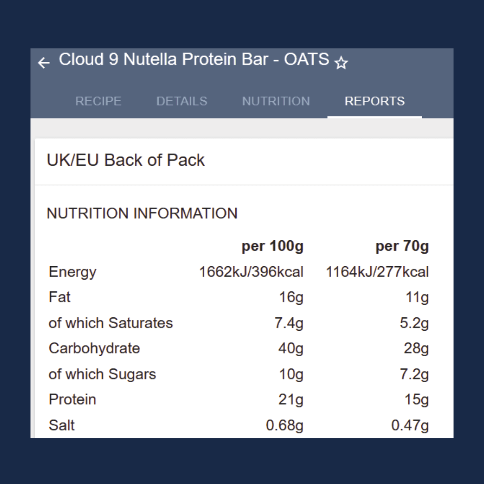
Task: Click the back arrow icon
Action: click(x=43, y=63)
